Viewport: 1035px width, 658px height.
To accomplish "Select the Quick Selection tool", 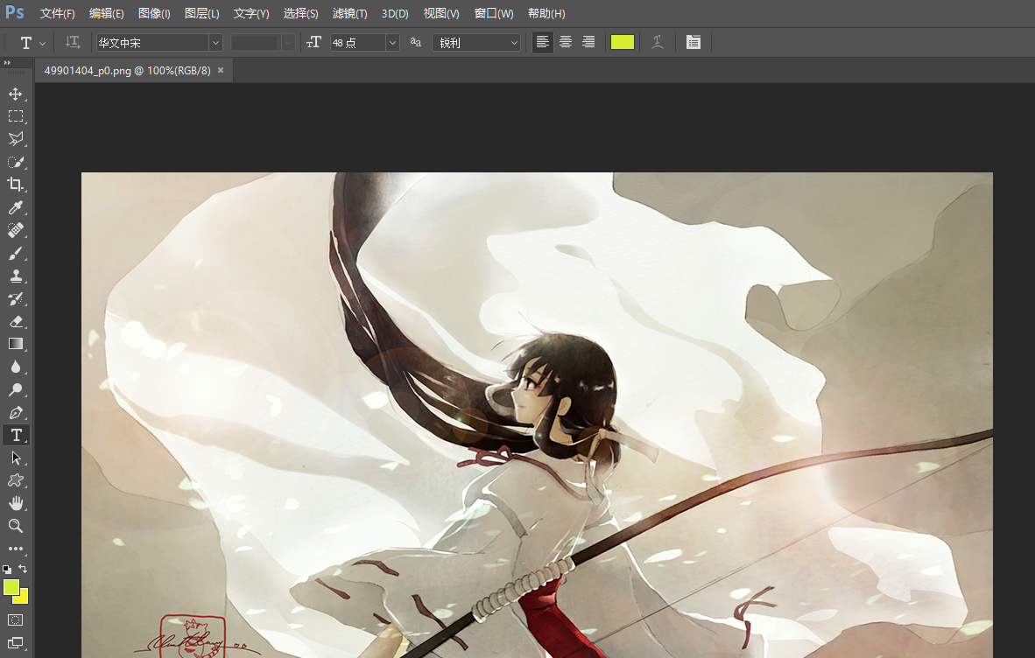I will coord(15,162).
